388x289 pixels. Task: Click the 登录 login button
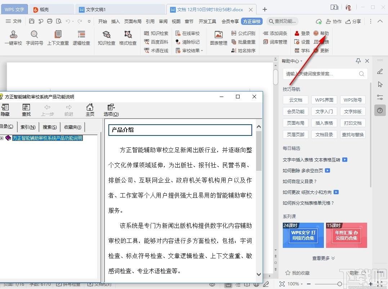302,33
